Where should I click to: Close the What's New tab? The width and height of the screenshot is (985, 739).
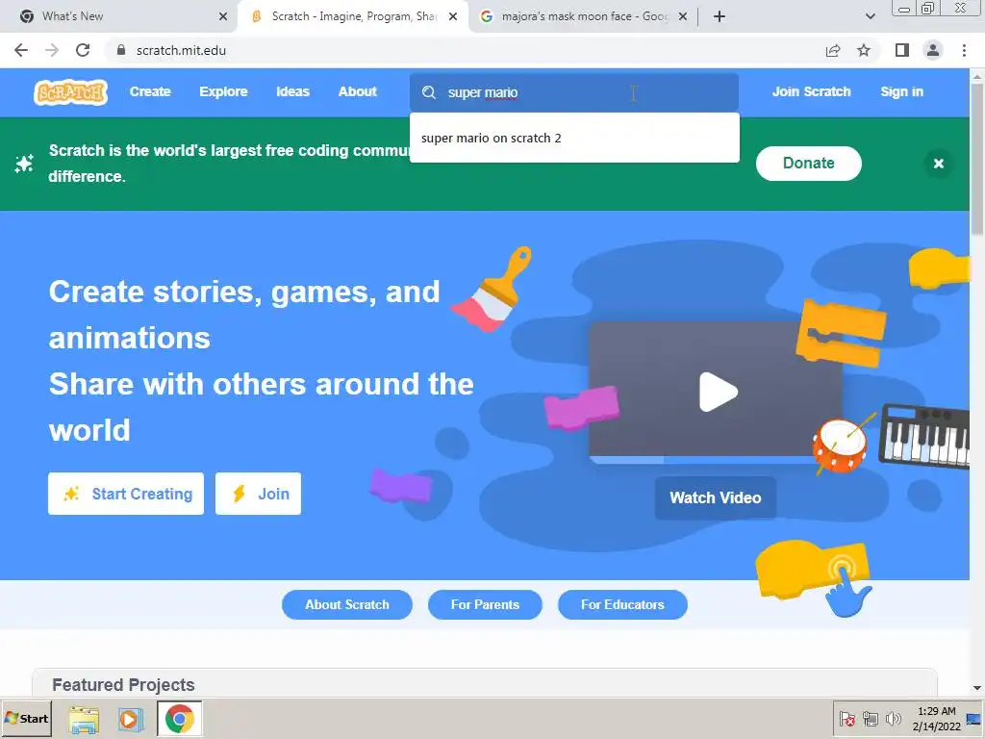pos(223,16)
